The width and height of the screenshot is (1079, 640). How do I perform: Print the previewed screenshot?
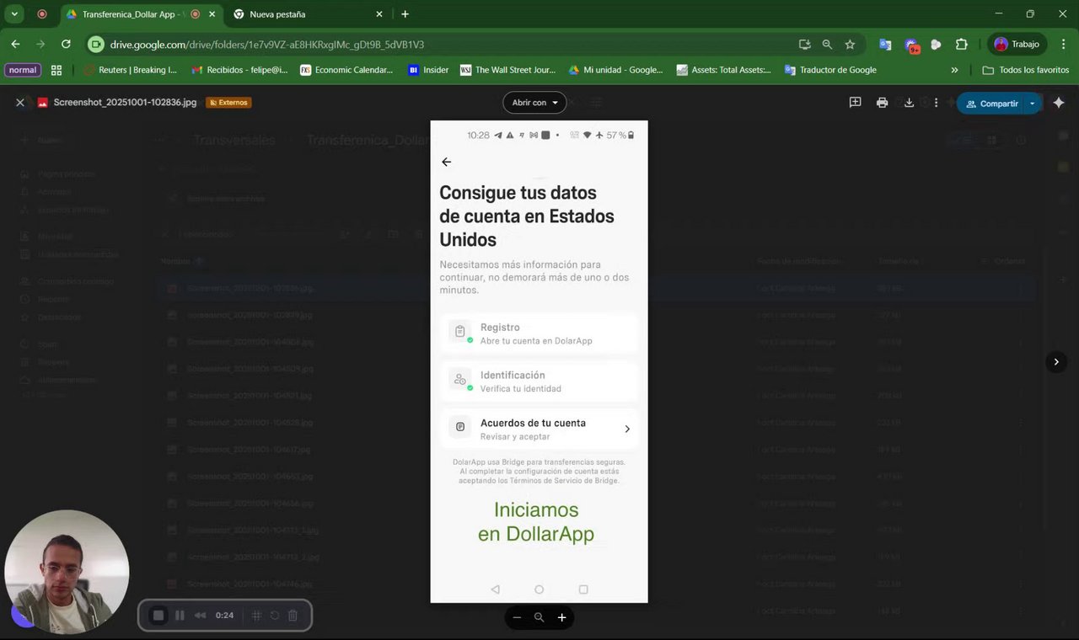[x=882, y=103]
